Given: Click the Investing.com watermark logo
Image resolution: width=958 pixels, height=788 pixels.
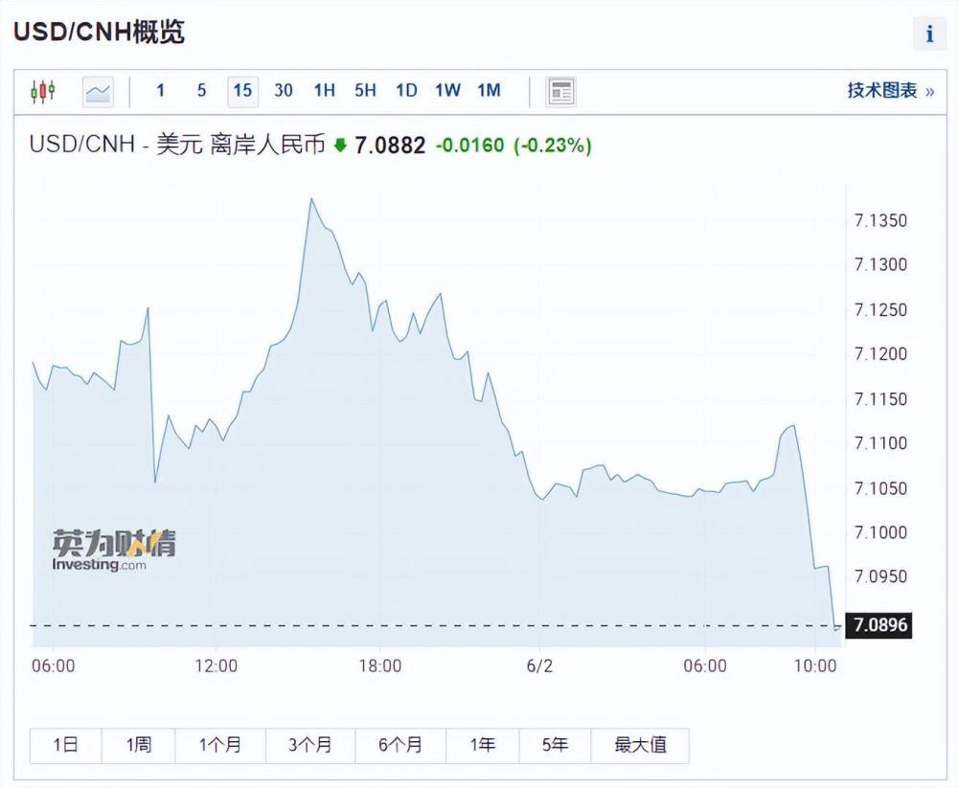Looking at the screenshot, I should coord(114,551).
